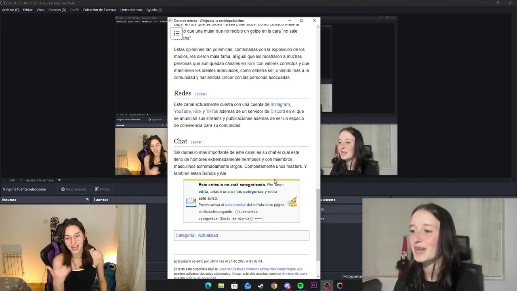
Task: Open Discord from the taskbar
Action: (287, 286)
